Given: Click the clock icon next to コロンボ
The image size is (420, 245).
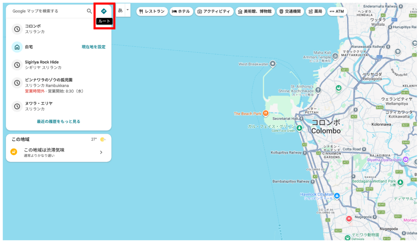Looking at the screenshot, I should pos(17,29).
